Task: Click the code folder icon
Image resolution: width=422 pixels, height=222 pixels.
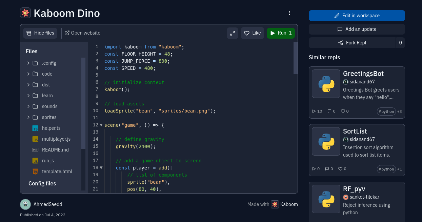Action: (x=35, y=74)
